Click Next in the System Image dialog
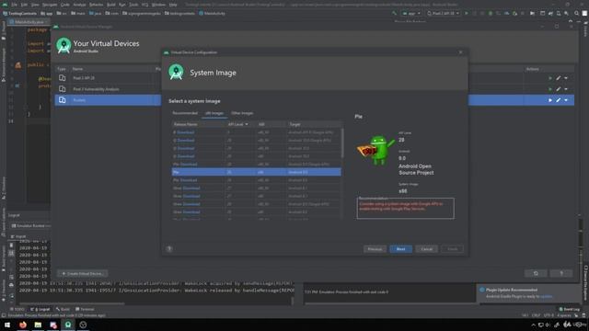The image size is (589, 331). point(400,249)
